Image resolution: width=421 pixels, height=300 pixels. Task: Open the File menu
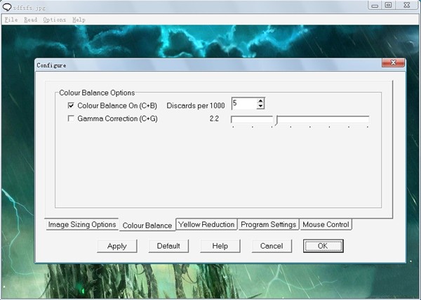tap(11, 20)
